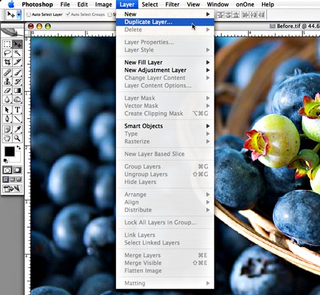The image size is (320, 295).
Task: Select the Clone Stamp tool
Action: 7,81
